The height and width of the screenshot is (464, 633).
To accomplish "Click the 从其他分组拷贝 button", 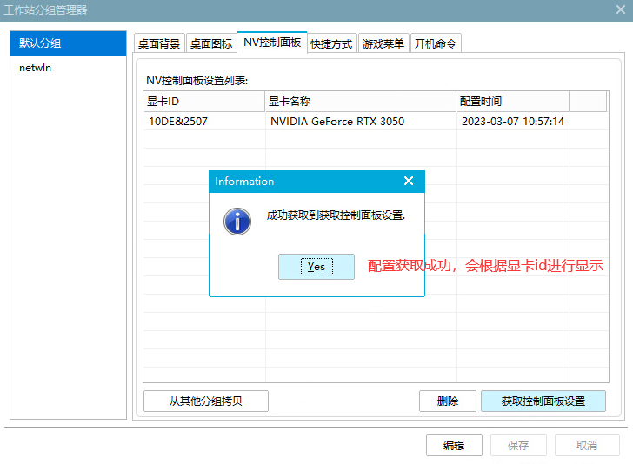I will (206, 401).
